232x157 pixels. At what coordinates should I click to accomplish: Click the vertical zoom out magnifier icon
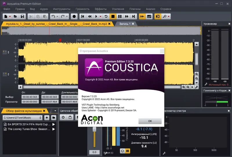tap(197, 78)
